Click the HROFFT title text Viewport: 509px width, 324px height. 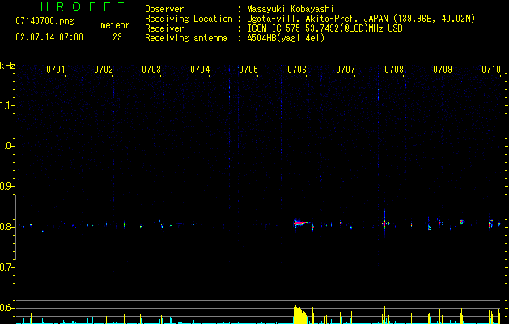83,6
